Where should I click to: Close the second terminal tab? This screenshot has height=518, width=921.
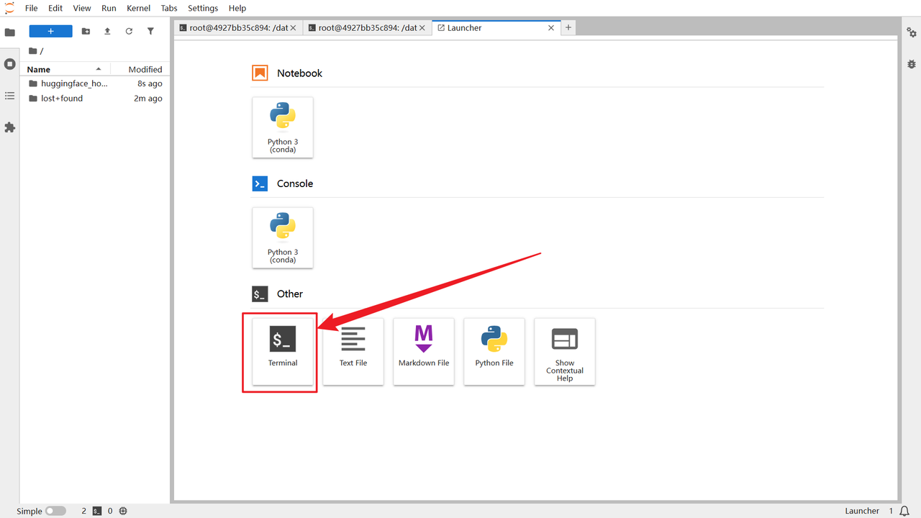click(x=422, y=27)
